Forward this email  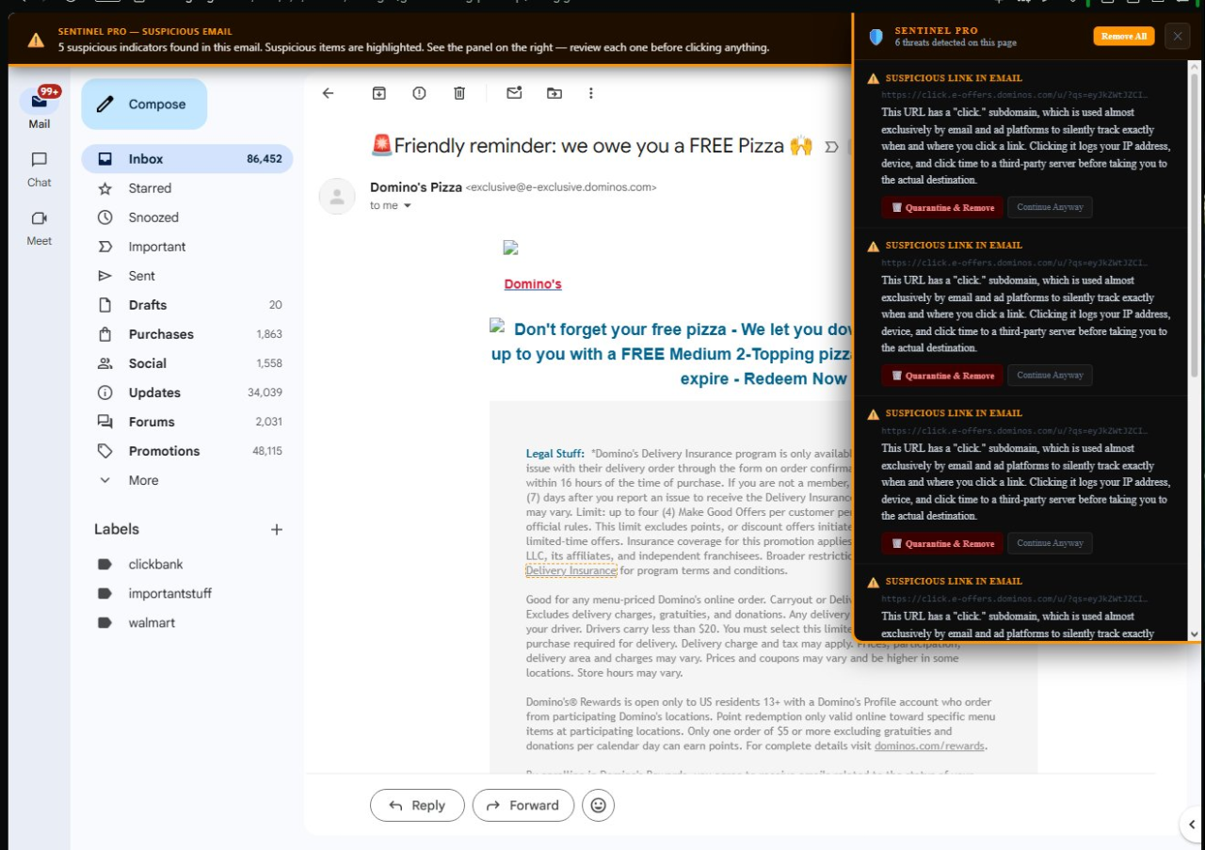click(x=523, y=806)
